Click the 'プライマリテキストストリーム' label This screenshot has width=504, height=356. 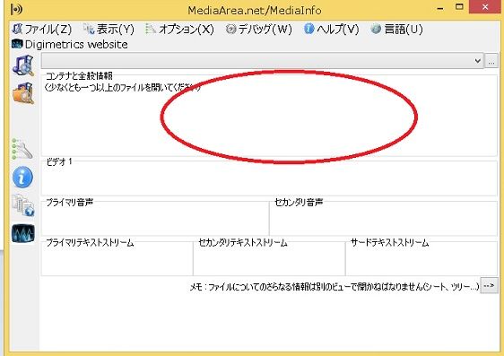(x=90, y=242)
